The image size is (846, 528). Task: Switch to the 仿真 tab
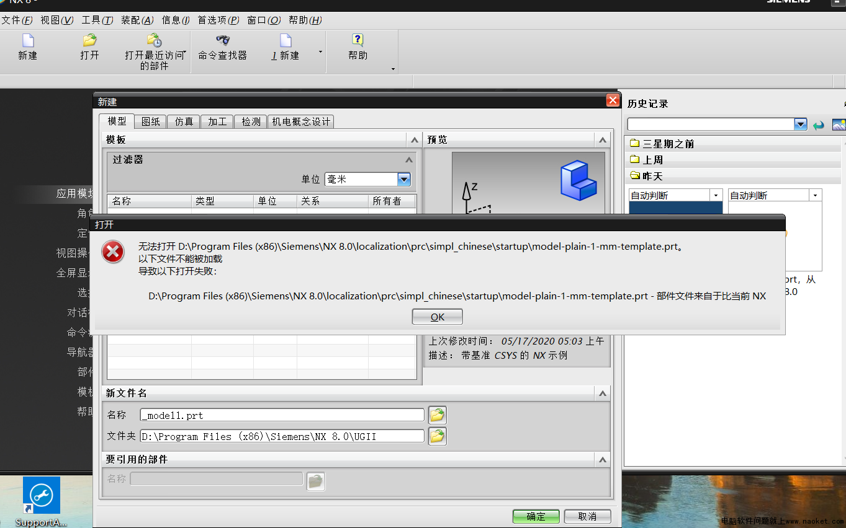[x=184, y=121]
